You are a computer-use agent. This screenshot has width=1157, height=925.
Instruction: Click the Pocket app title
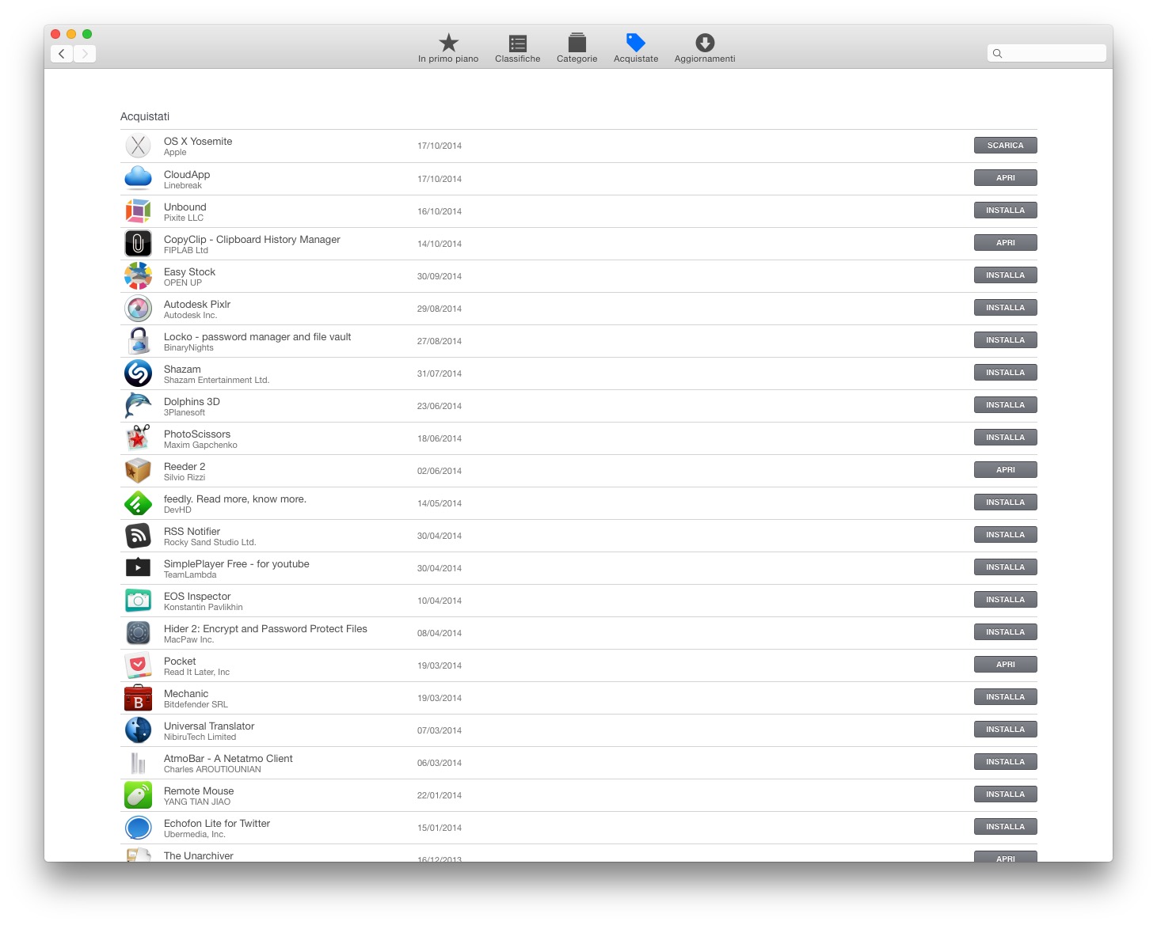(x=180, y=662)
